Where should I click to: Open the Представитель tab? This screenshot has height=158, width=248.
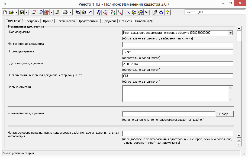point(88,21)
